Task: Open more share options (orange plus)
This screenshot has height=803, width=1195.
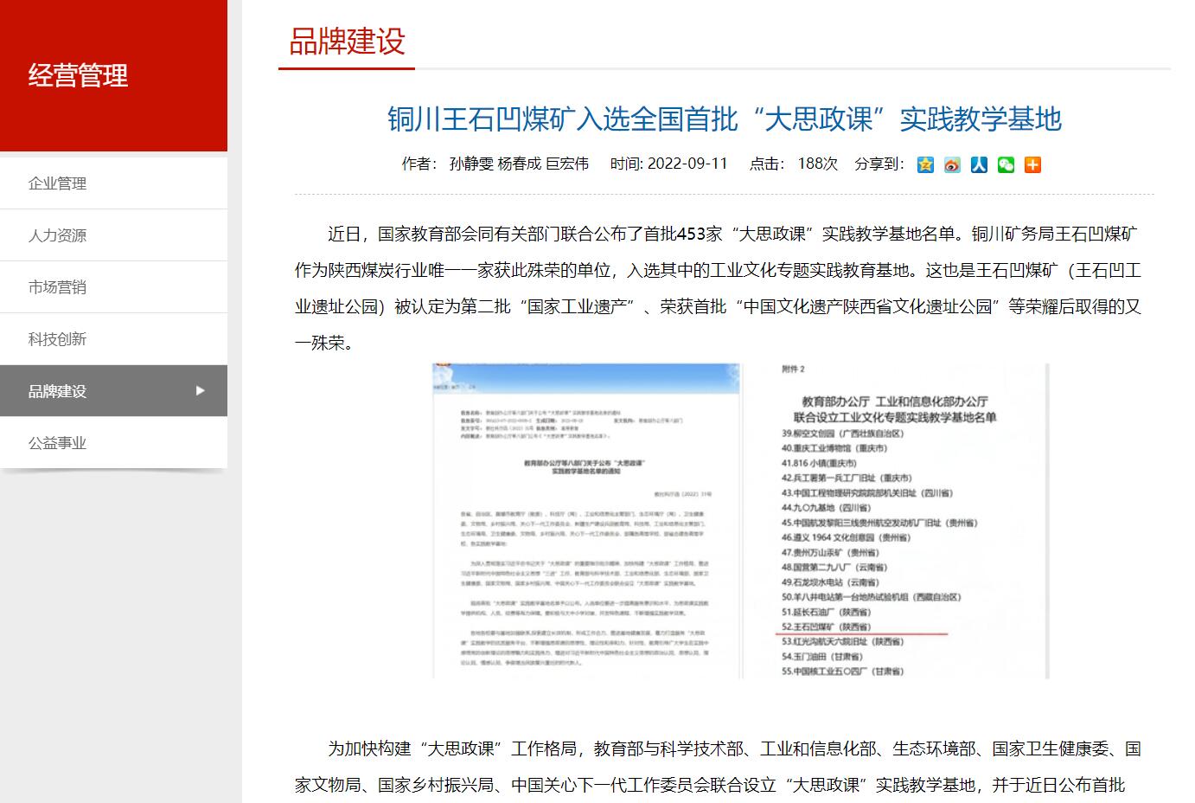Action: click(1032, 164)
